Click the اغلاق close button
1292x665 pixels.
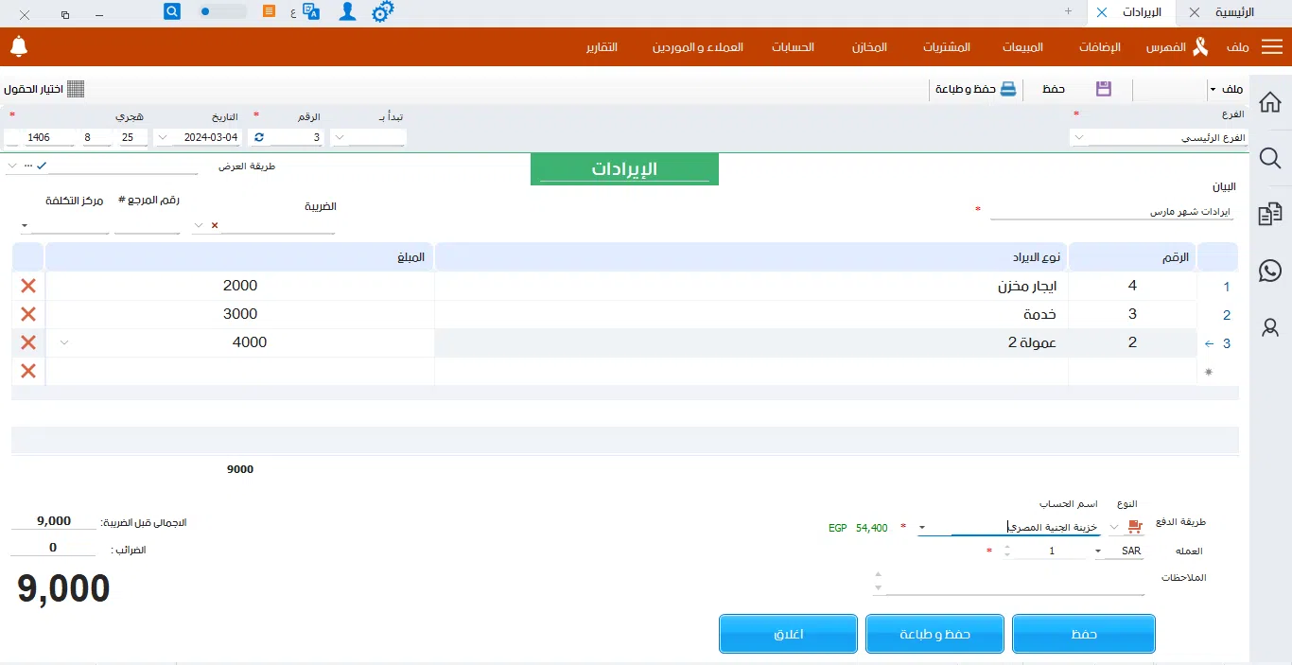(788, 634)
